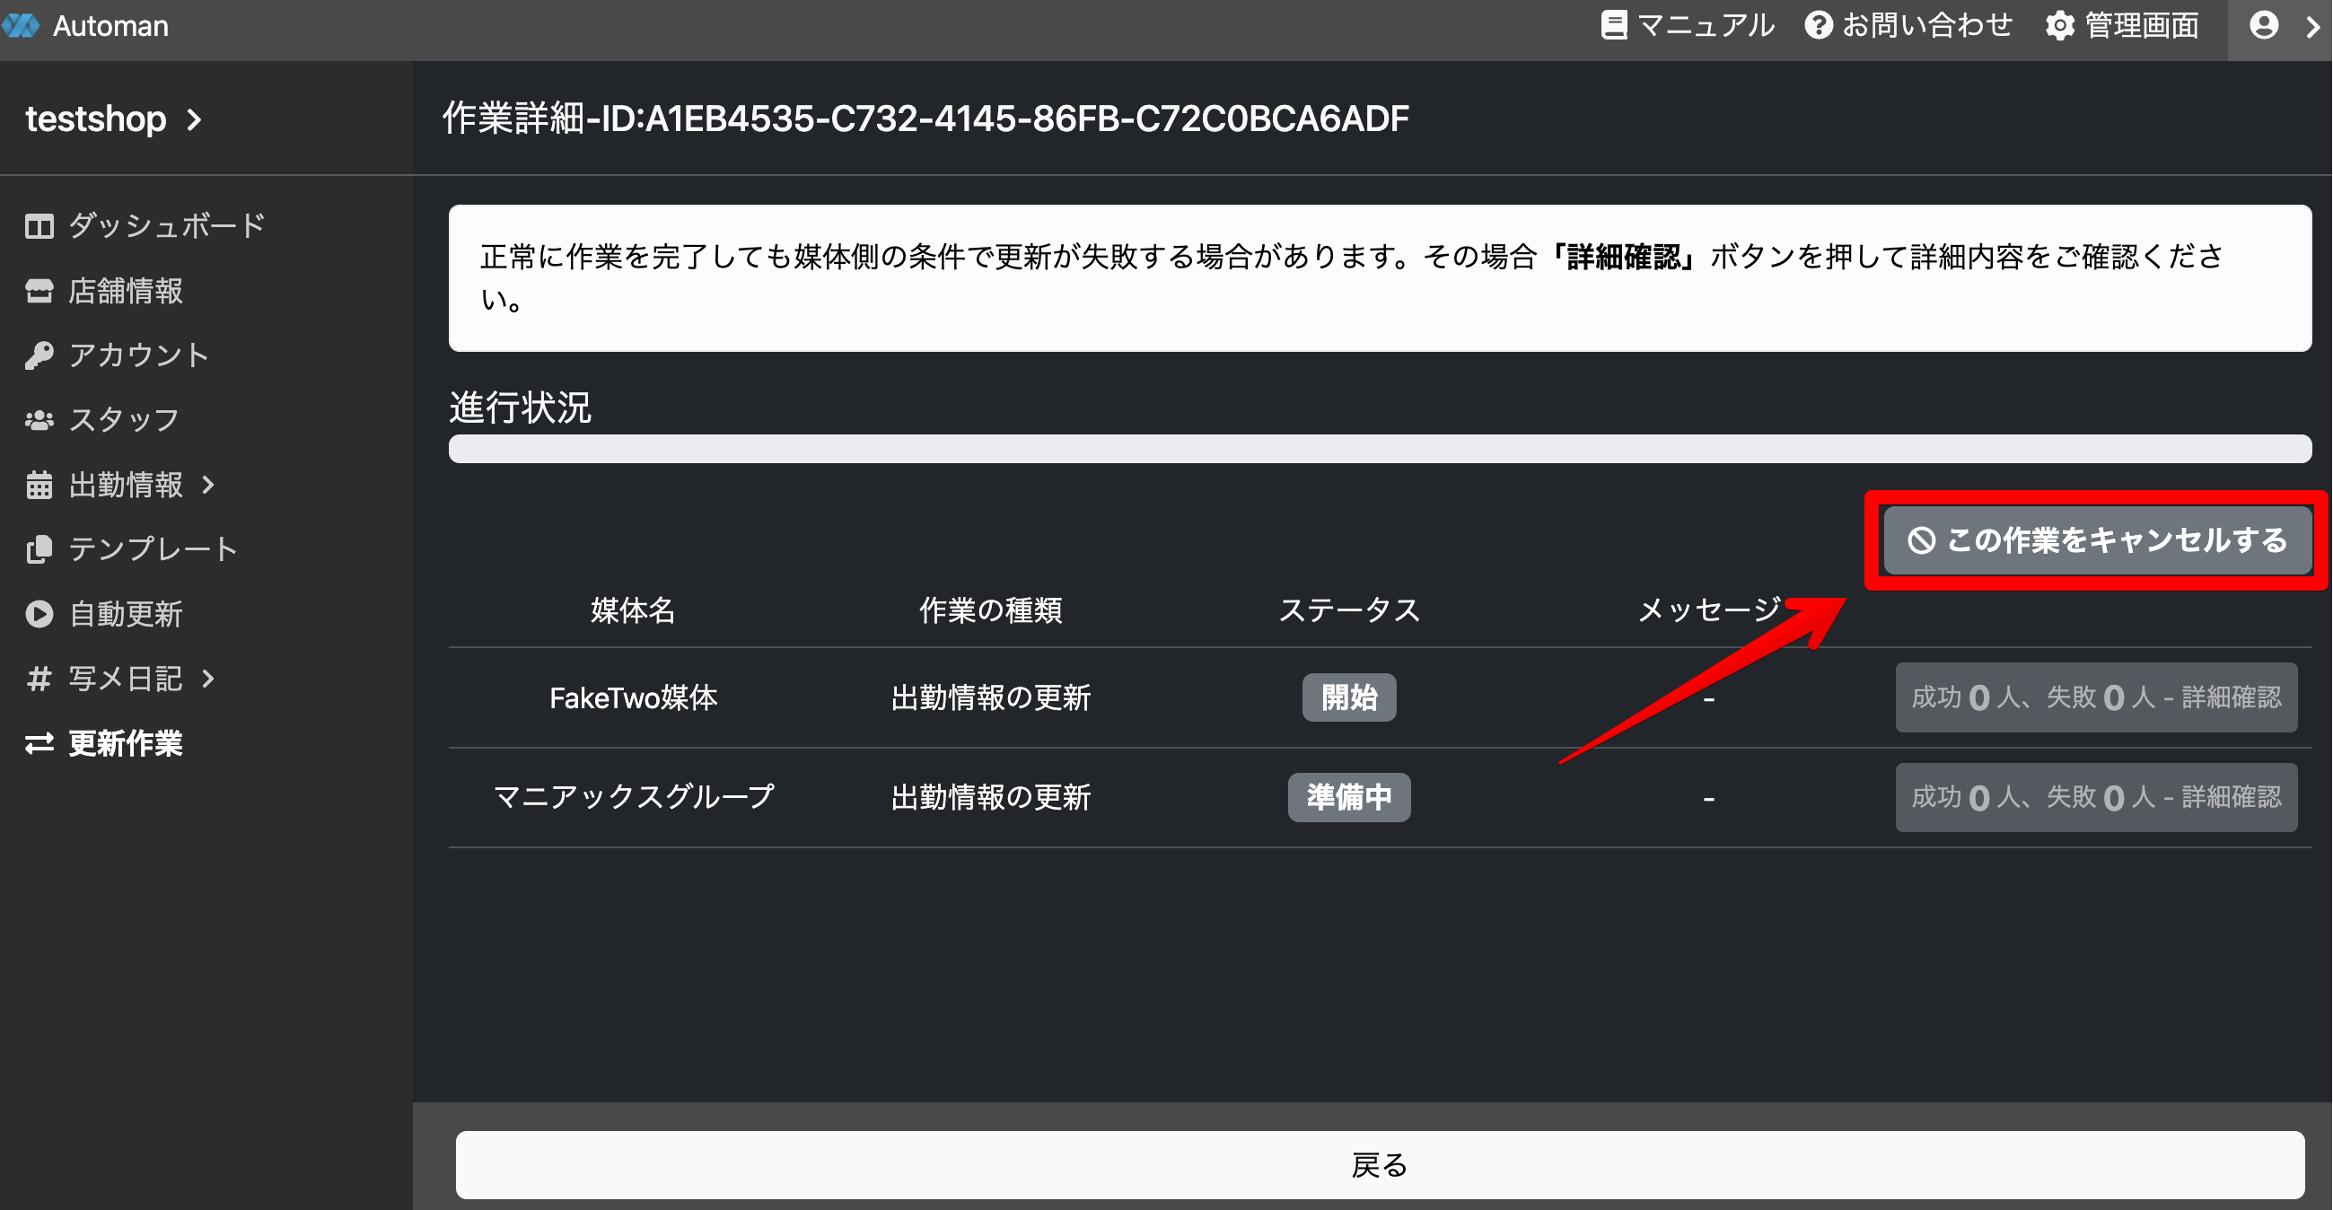Image resolution: width=2333 pixels, height=1210 pixels.
Task: Expand the 出勤情報 submenu chevron
Action: pyautogui.click(x=208, y=485)
